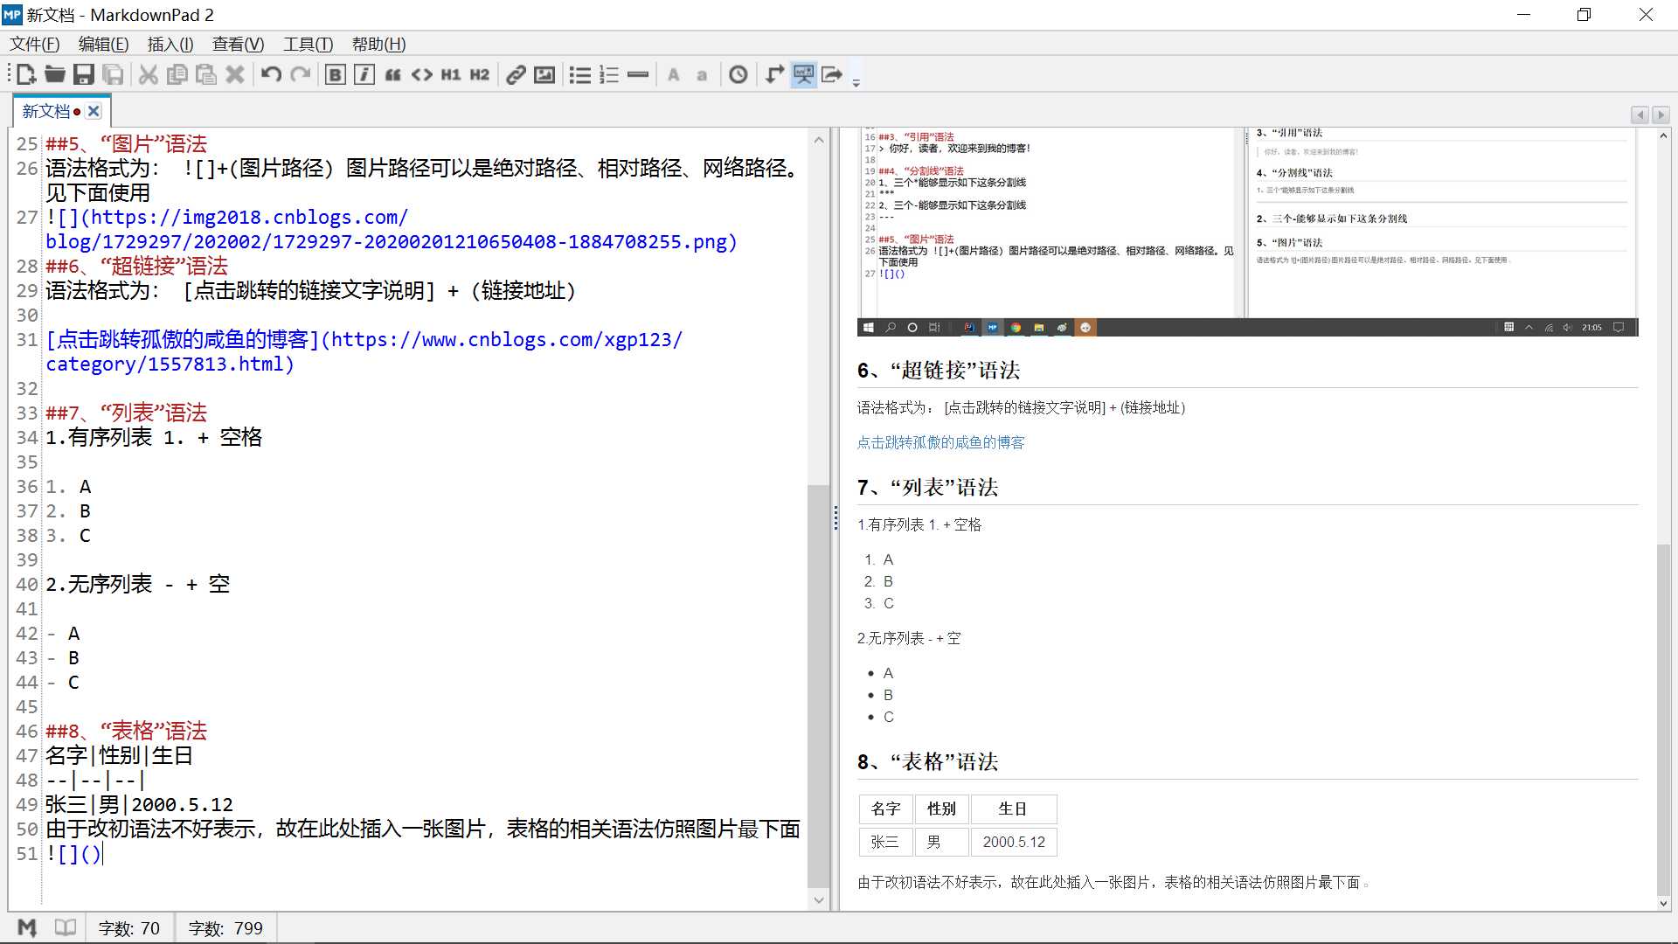Screen dimensions: 1678x944
Task: Insert a code block with the angle-brackets icon
Action: 422,74
